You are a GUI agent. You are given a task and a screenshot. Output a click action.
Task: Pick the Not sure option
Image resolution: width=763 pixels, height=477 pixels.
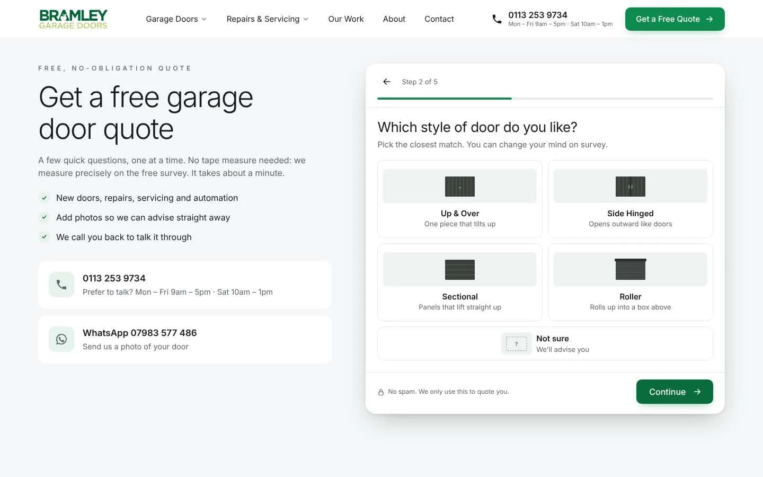coord(545,343)
